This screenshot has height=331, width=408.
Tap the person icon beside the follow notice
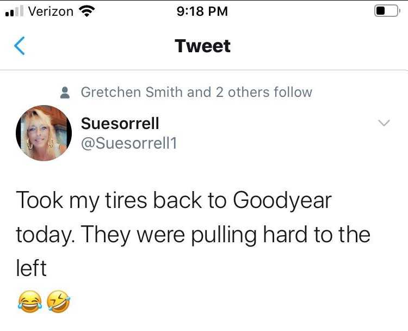pos(65,92)
